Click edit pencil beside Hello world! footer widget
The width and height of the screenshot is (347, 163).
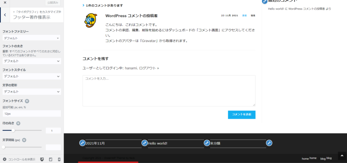(x=144, y=143)
